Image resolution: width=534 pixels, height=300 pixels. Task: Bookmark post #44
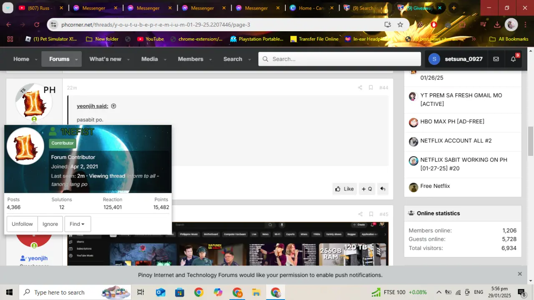[x=370, y=87]
